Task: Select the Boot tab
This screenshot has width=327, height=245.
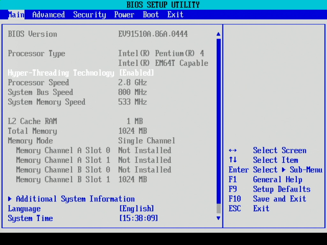Action: click(151, 15)
